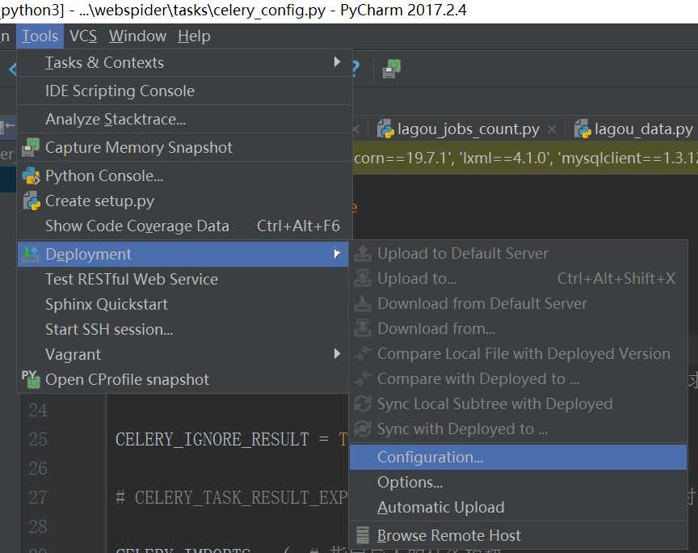Click Capture Memory Snapshot menu item

point(183,147)
